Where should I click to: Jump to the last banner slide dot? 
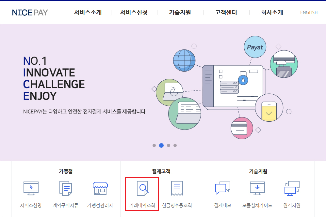click(175, 145)
